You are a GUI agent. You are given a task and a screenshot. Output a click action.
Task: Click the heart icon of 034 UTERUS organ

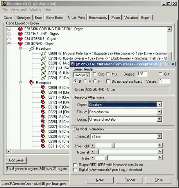pos(20,39)
